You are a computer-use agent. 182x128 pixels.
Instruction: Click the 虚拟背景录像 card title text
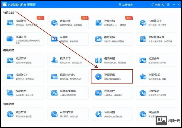[156, 37]
